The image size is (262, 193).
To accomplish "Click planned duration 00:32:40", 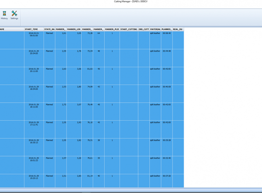I will point(167,158).
